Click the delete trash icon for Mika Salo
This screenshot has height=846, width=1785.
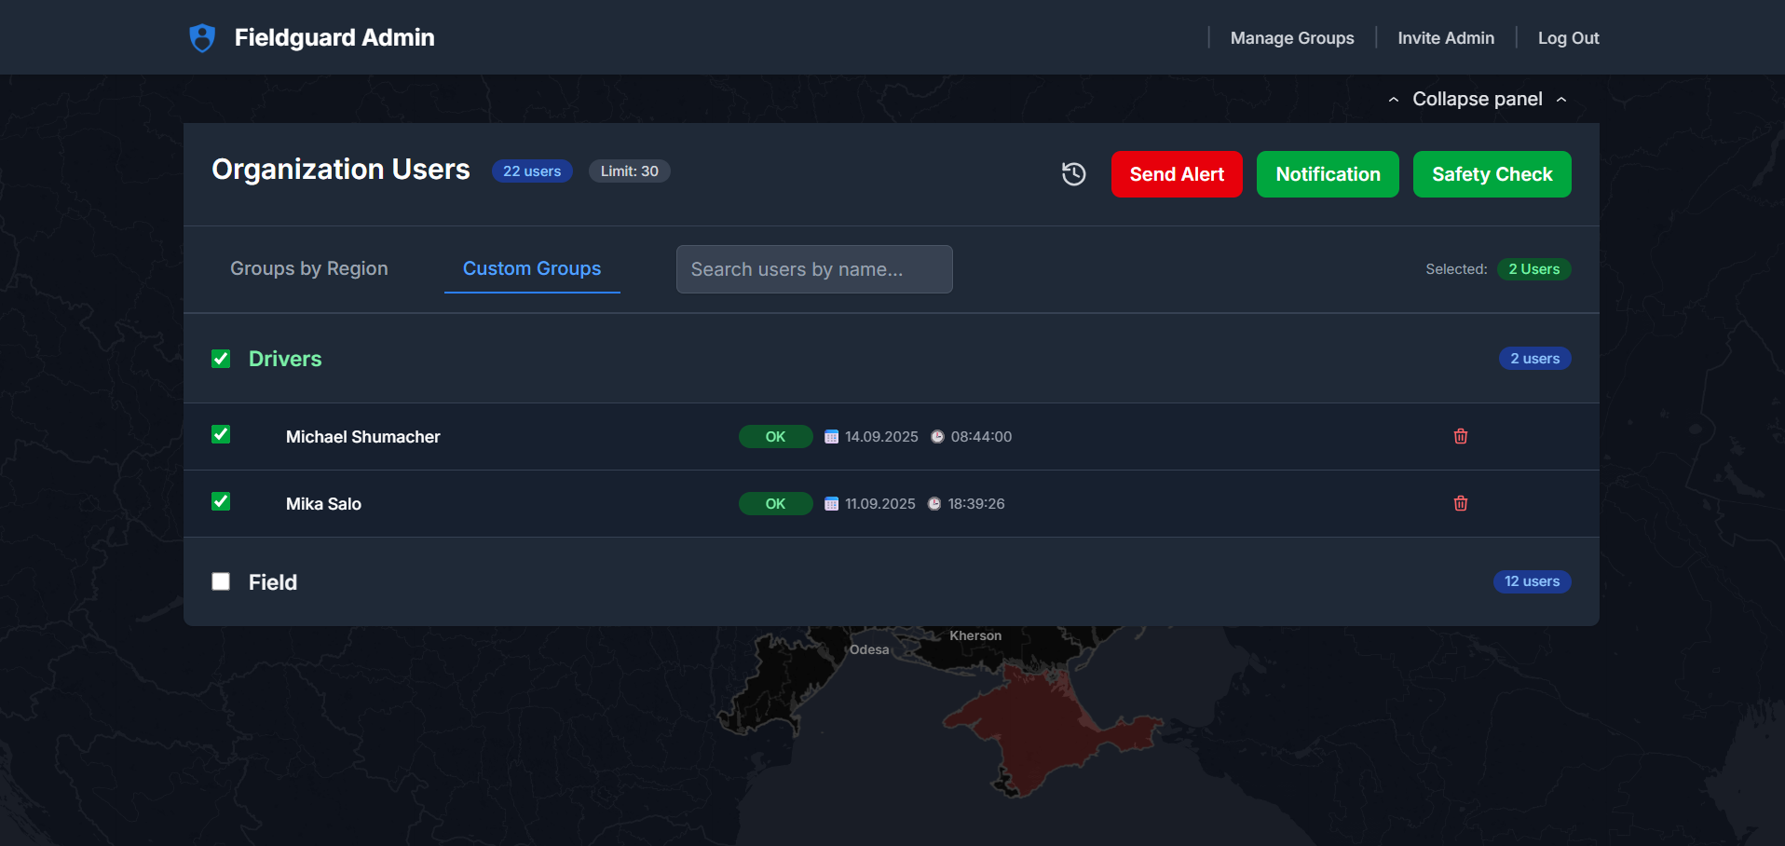[x=1460, y=503]
